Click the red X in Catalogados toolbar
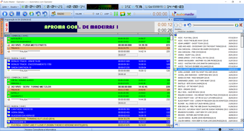This screenshot has height=131, width=244. coord(241,25)
